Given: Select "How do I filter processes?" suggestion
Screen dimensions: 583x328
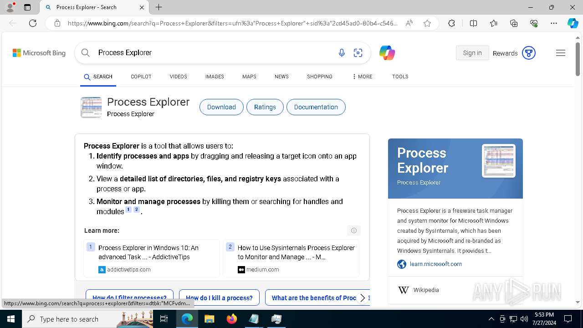Looking at the screenshot, I should (129, 298).
